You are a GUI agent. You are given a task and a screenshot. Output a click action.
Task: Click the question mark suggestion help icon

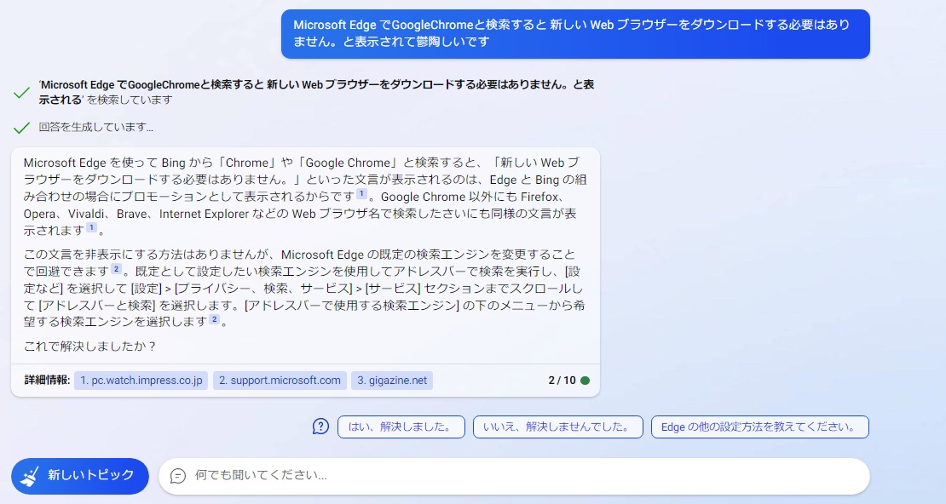[320, 427]
